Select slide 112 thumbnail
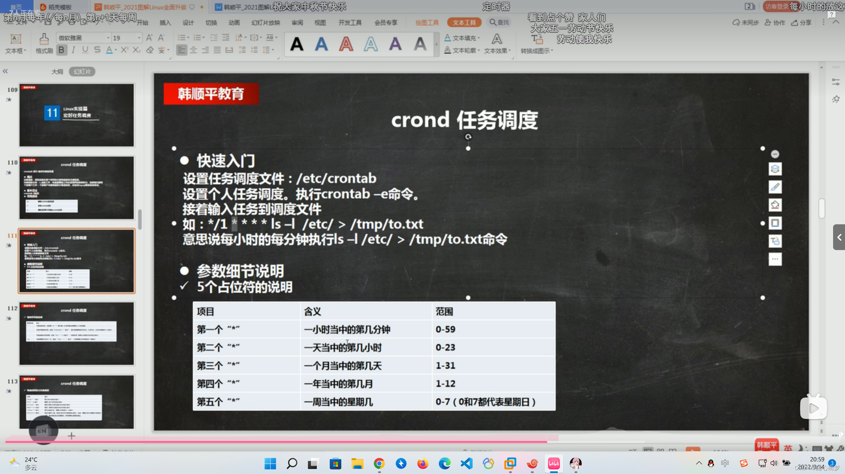The image size is (845, 474). pos(76,334)
